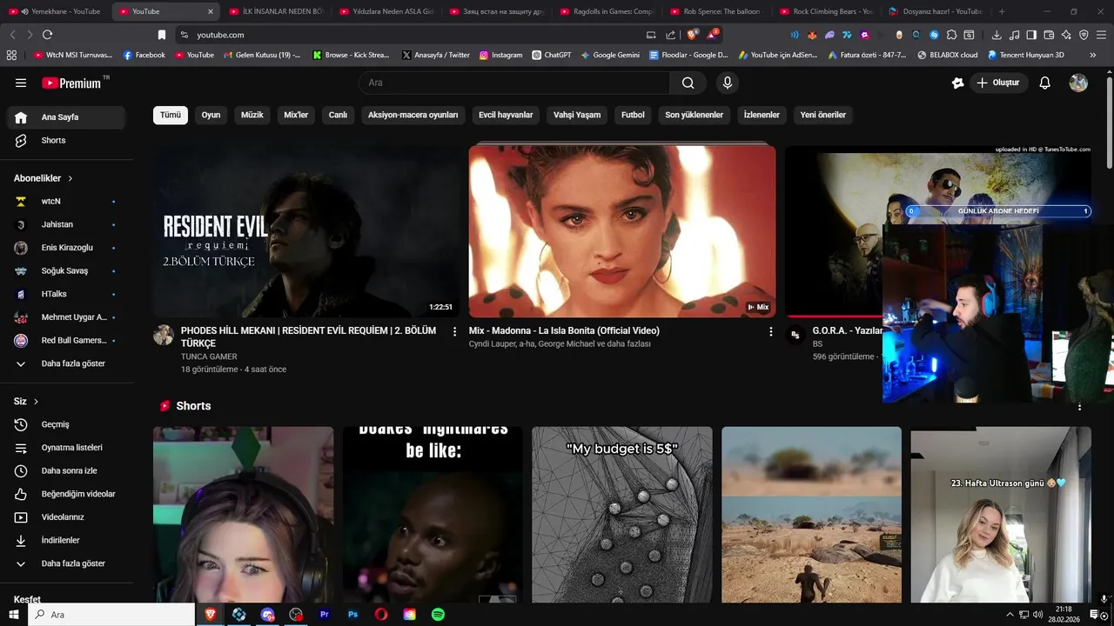Open the Madonna La Isla Bonita thumbnail
The height and width of the screenshot is (626, 1114).
click(x=622, y=231)
